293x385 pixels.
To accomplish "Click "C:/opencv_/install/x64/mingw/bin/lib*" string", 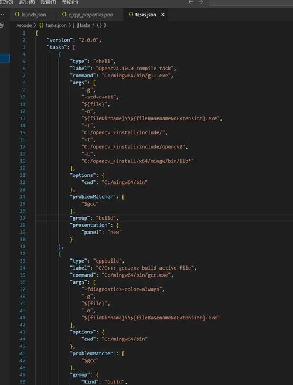I will click(x=139, y=161).
